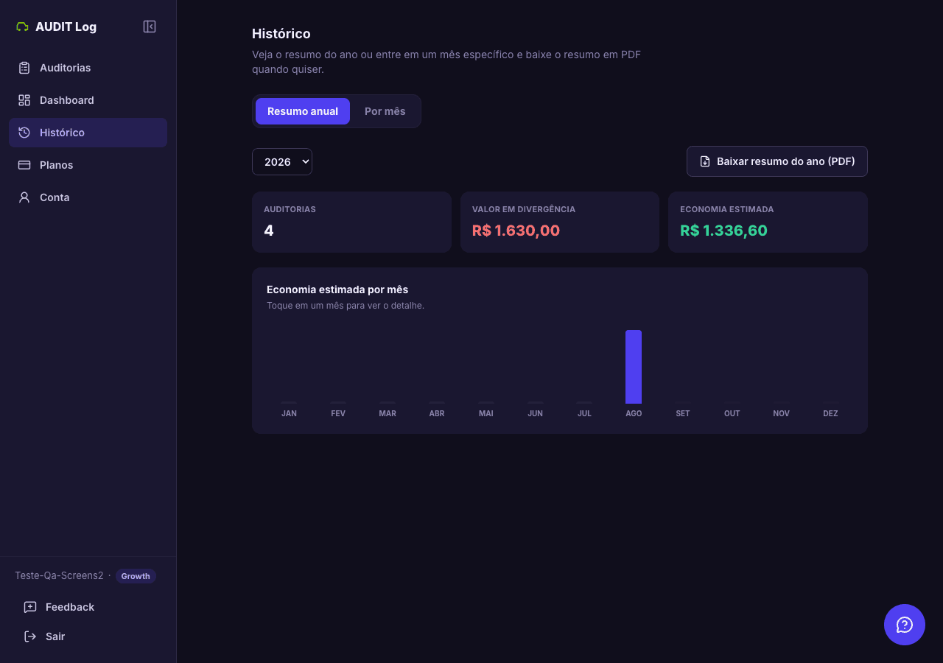Click the Histórico clock icon
This screenshot has width=943, height=663.
[24, 133]
